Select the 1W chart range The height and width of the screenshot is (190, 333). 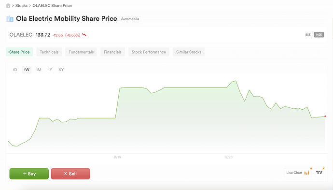(x=27, y=70)
